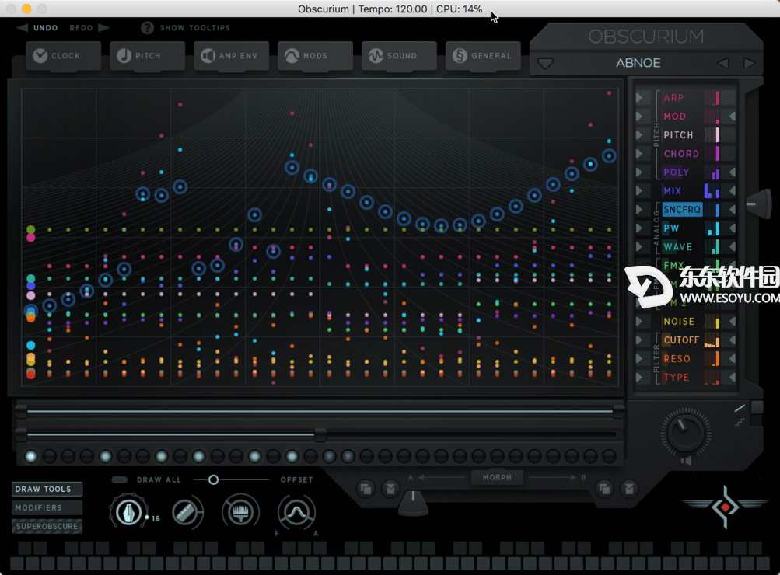Click the Morph button

(497, 478)
